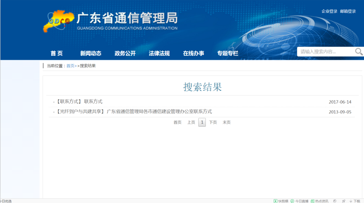Screen dimensions: 364x203
Task: Click the 今日优选 item at bottom left
Action: [6, 201]
